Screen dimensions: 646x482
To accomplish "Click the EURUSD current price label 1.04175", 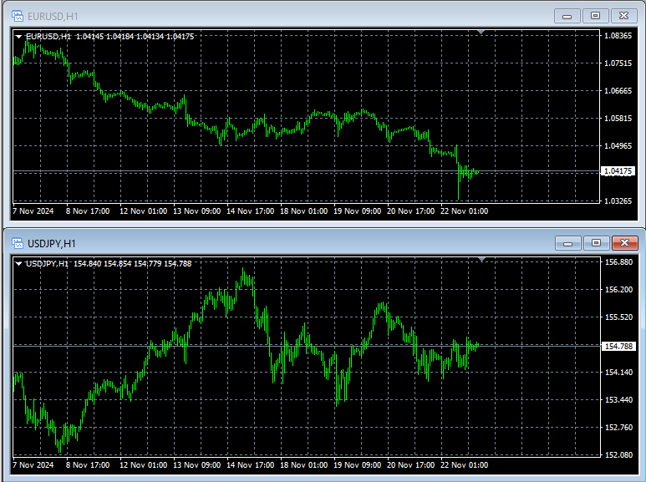I will [618, 171].
